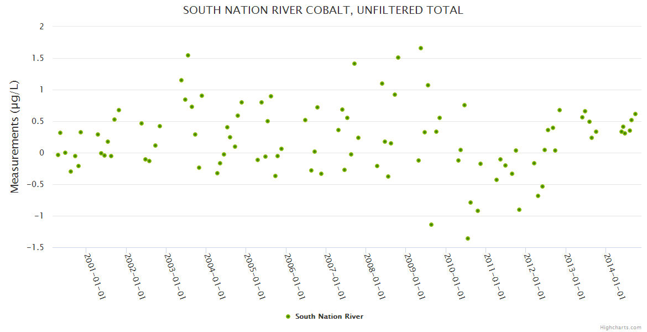Click the highest data point near 1.65

click(x=421, y=48)
